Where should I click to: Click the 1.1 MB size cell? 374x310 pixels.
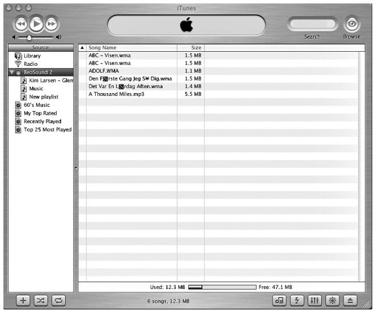pyautogui.click(x=193, y=71)
